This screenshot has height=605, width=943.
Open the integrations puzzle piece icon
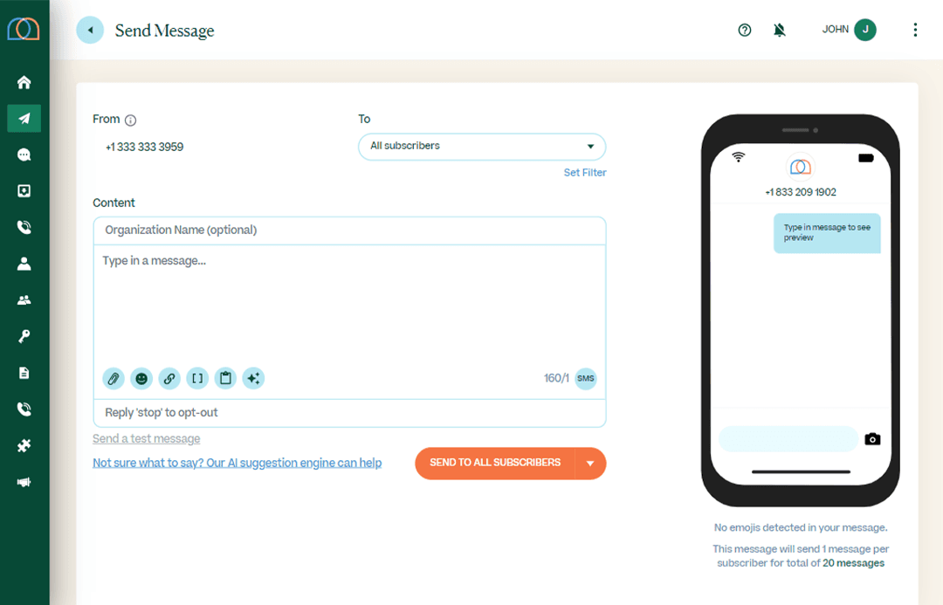tap(24, 445)
